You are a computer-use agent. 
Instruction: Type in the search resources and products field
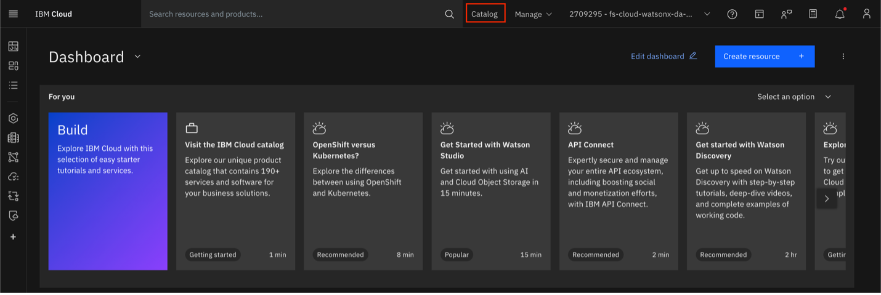click(x=293, y=14)
